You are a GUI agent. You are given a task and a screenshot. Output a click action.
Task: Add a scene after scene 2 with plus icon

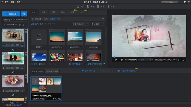(x=13, y=72)
